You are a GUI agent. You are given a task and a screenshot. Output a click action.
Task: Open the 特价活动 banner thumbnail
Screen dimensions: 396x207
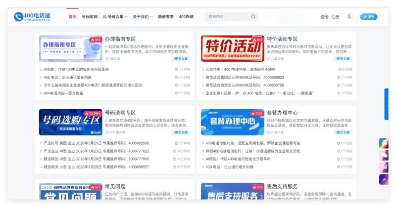(x=232, y=48)
